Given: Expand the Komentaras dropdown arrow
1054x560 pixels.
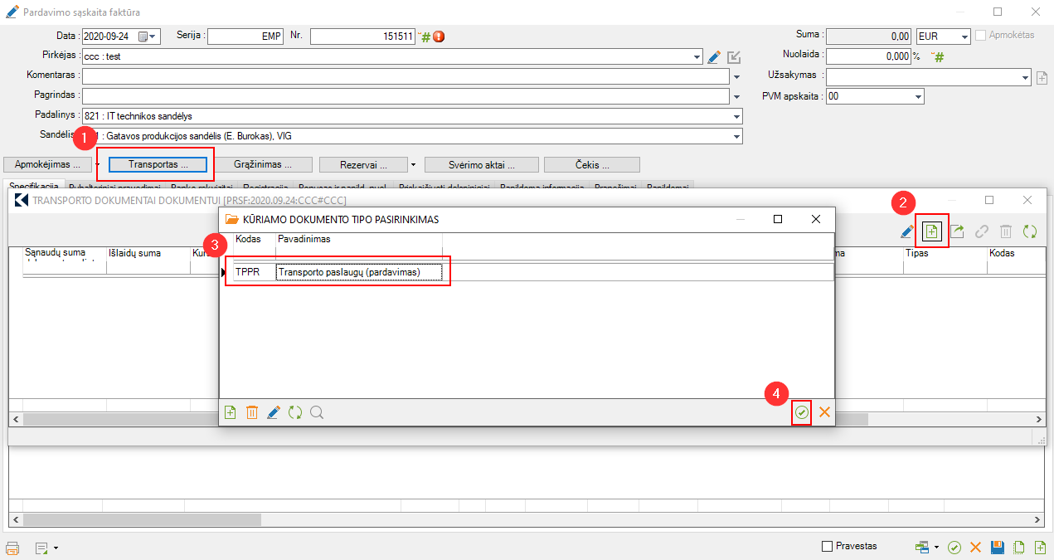Looking at the screenshot, I should [736, 76].
